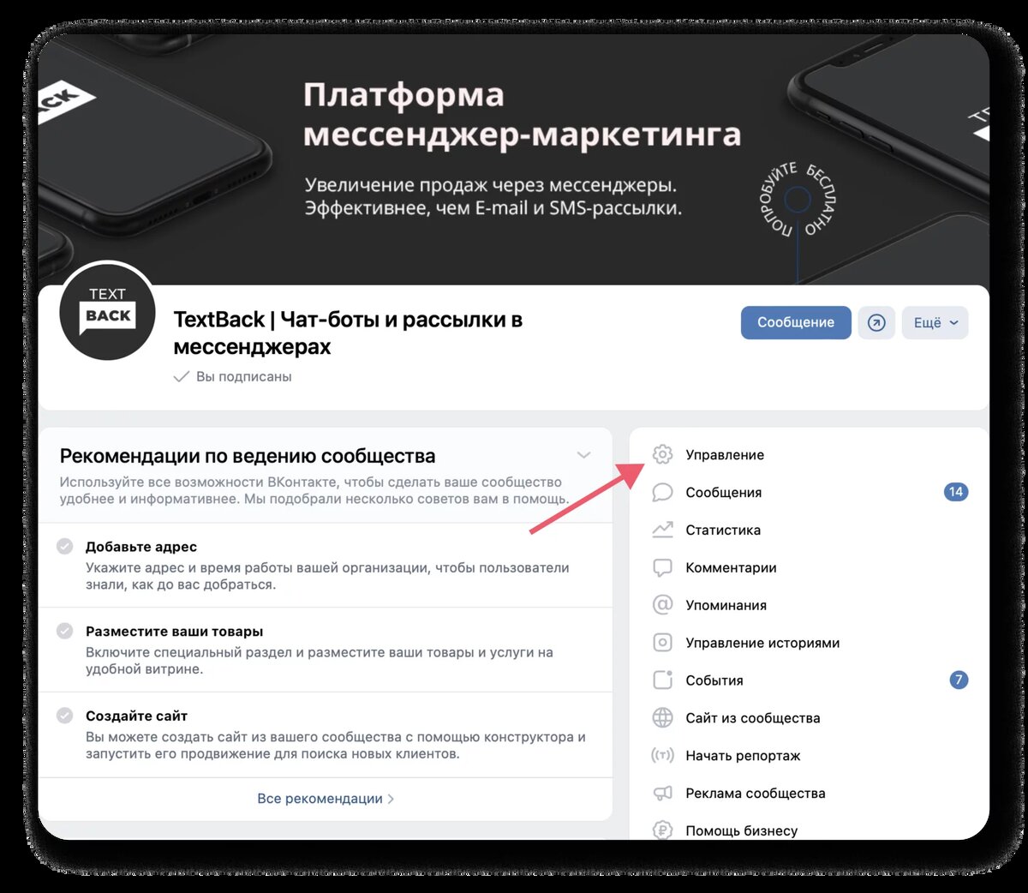The image size is (1028, 893).
Task: Expand the Вы подписаны subscription options
Action: click(233, 376)
